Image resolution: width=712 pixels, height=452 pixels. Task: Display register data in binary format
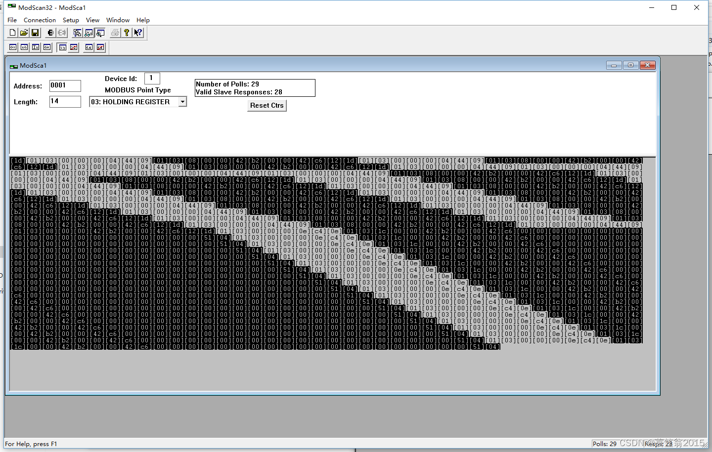pos(12,47)
